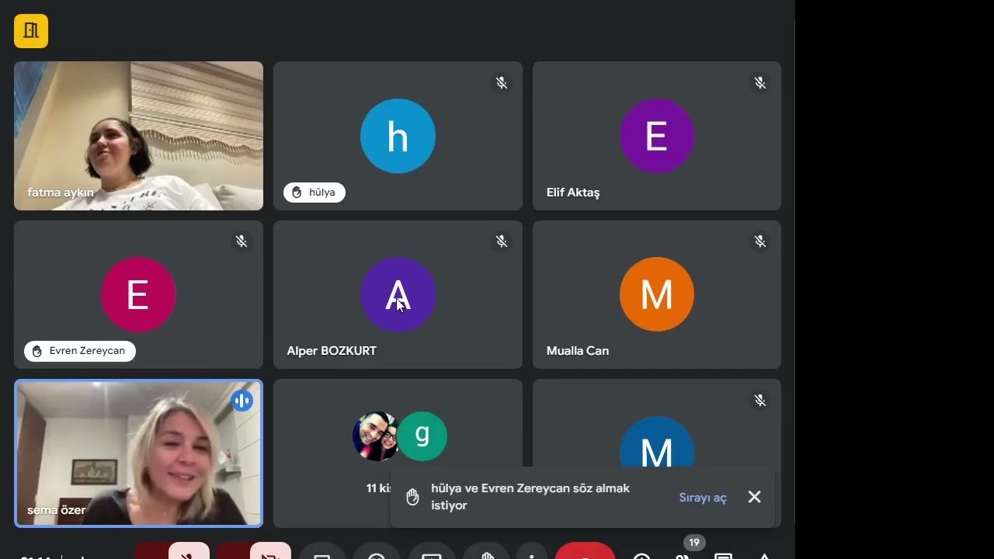The image size is (994, 559).
Task: Click the Sırayı aç link
Action: coord(703,498)
